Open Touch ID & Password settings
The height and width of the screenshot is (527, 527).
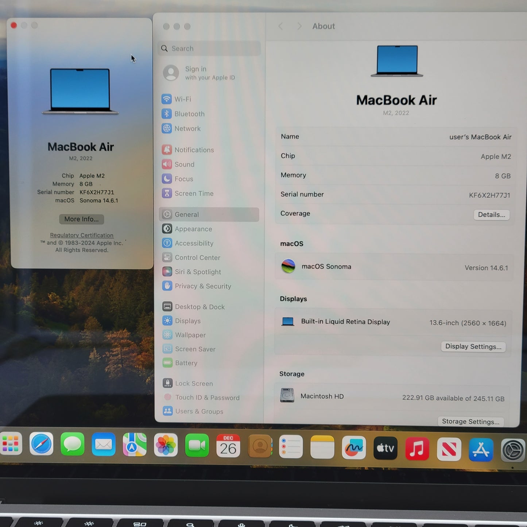(207, 398)
